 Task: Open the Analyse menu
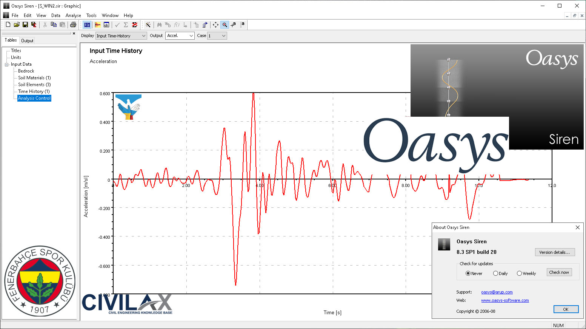pos(73,15)
